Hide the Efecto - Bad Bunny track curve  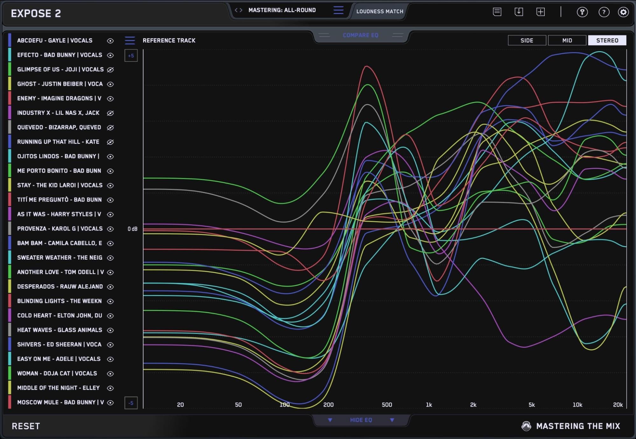coord(110,55)
